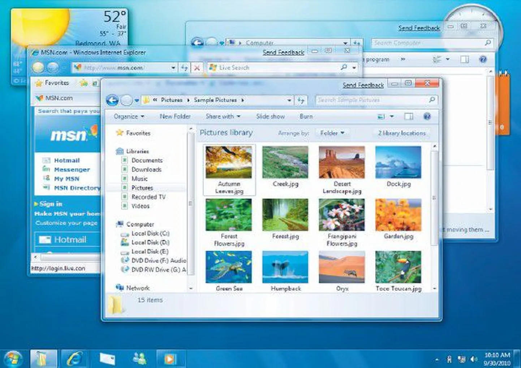Show hidden icons arrow in system tray
This screenshot has height=368, width=521.
[437, 359]
